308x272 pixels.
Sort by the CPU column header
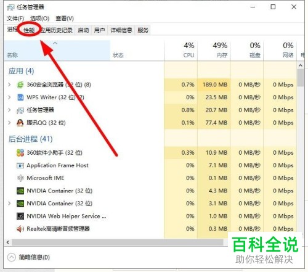[180, 51]
